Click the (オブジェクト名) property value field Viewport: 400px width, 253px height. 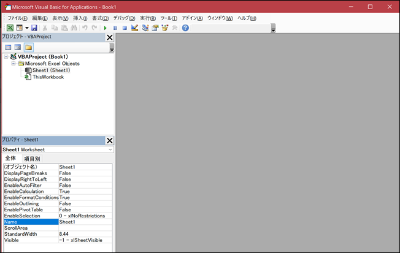85,167
